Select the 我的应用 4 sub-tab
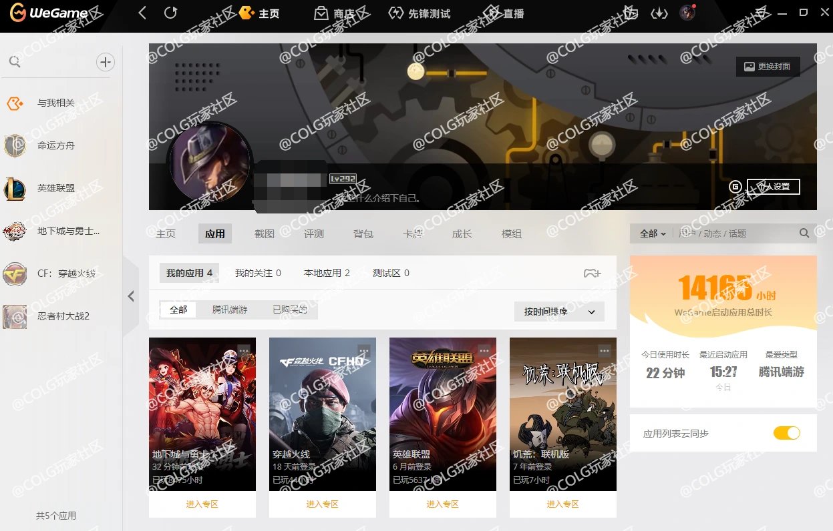Screen dimensions: 833x531 click(190, 273)
